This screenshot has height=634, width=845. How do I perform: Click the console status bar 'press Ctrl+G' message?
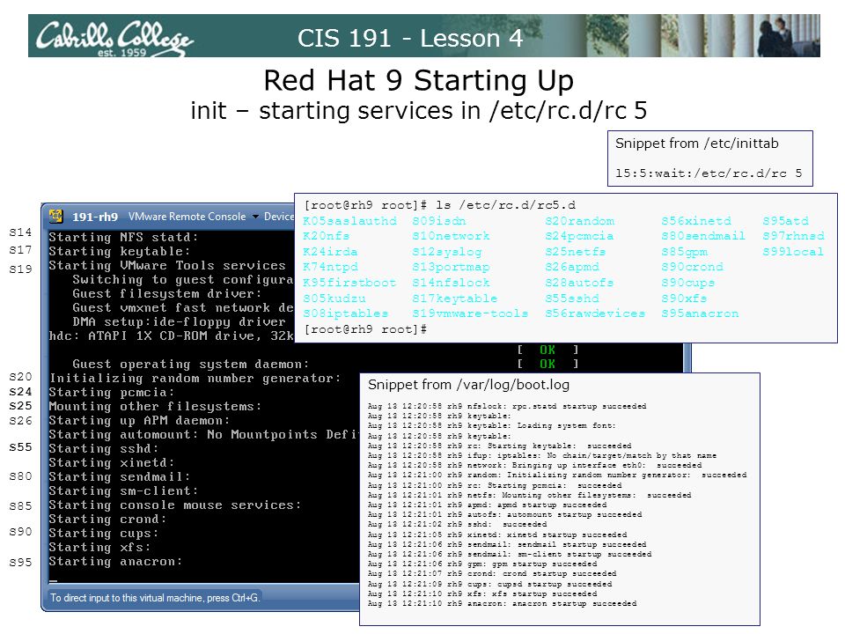coord(155,597)
